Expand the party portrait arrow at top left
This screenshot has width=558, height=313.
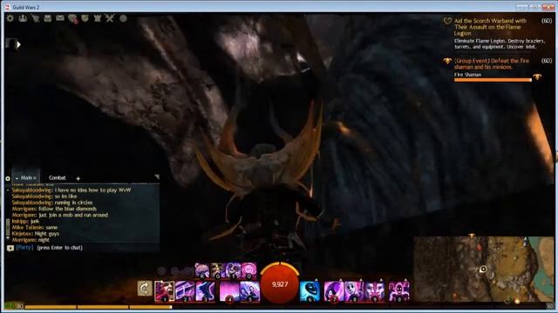19,44
